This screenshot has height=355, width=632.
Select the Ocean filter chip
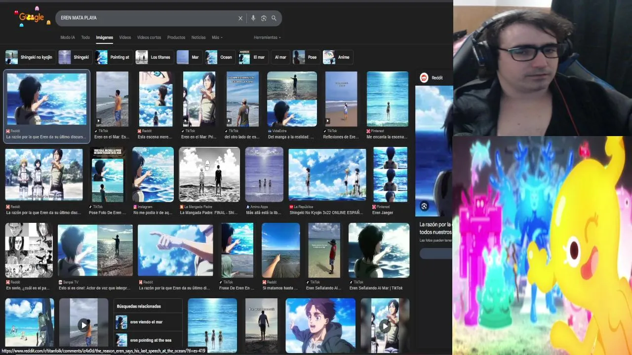[220, 57]
